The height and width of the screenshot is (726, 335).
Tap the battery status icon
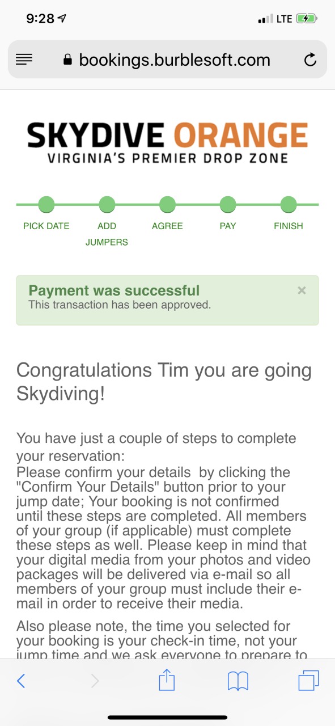306,19
